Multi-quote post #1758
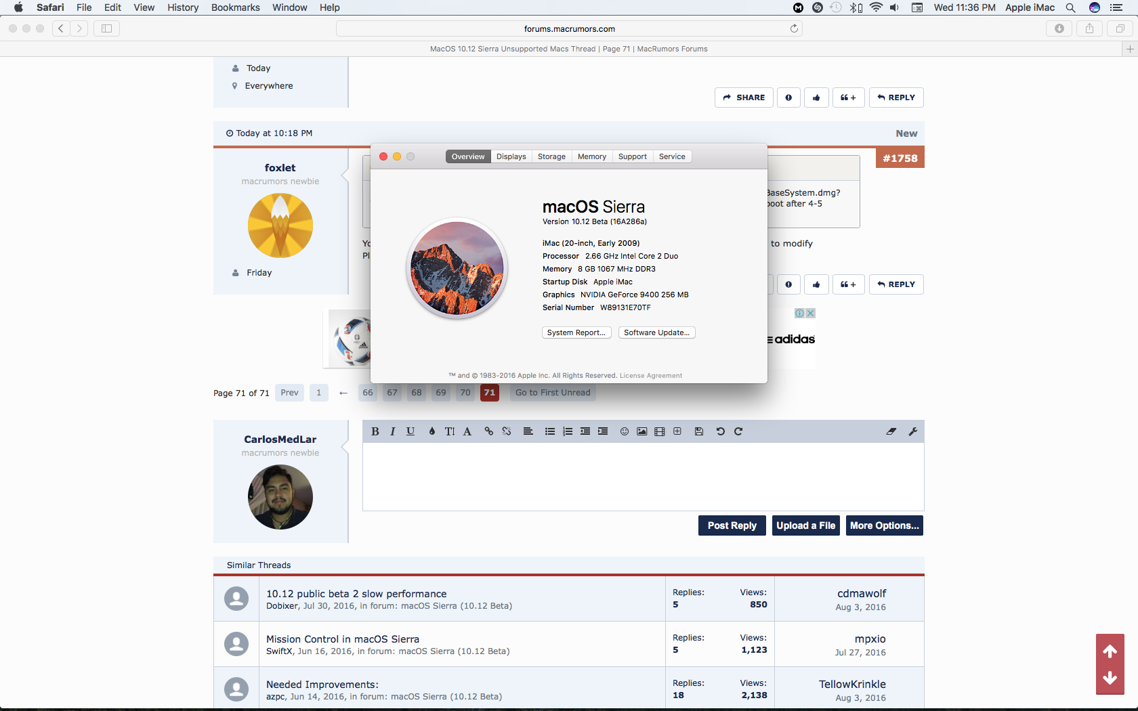The height and width of the screenshot is (711, 1138). point(848,284)
